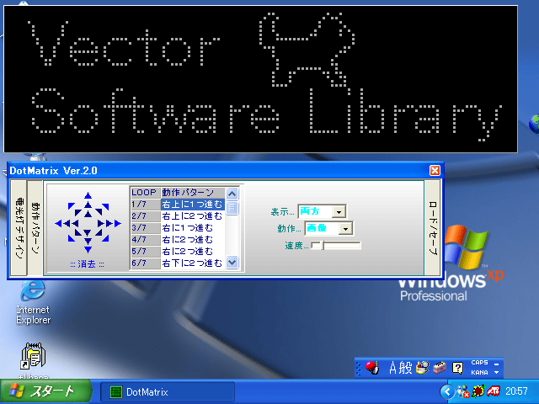The width and height of the screenshot is (539, 404).
Task: Click the outer bright-blue upper-left diagonal arrow
Action: 71,205
